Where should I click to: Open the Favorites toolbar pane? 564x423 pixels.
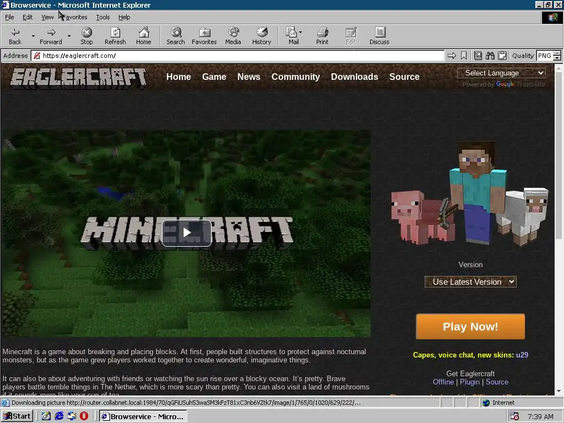tap(204, 36)
